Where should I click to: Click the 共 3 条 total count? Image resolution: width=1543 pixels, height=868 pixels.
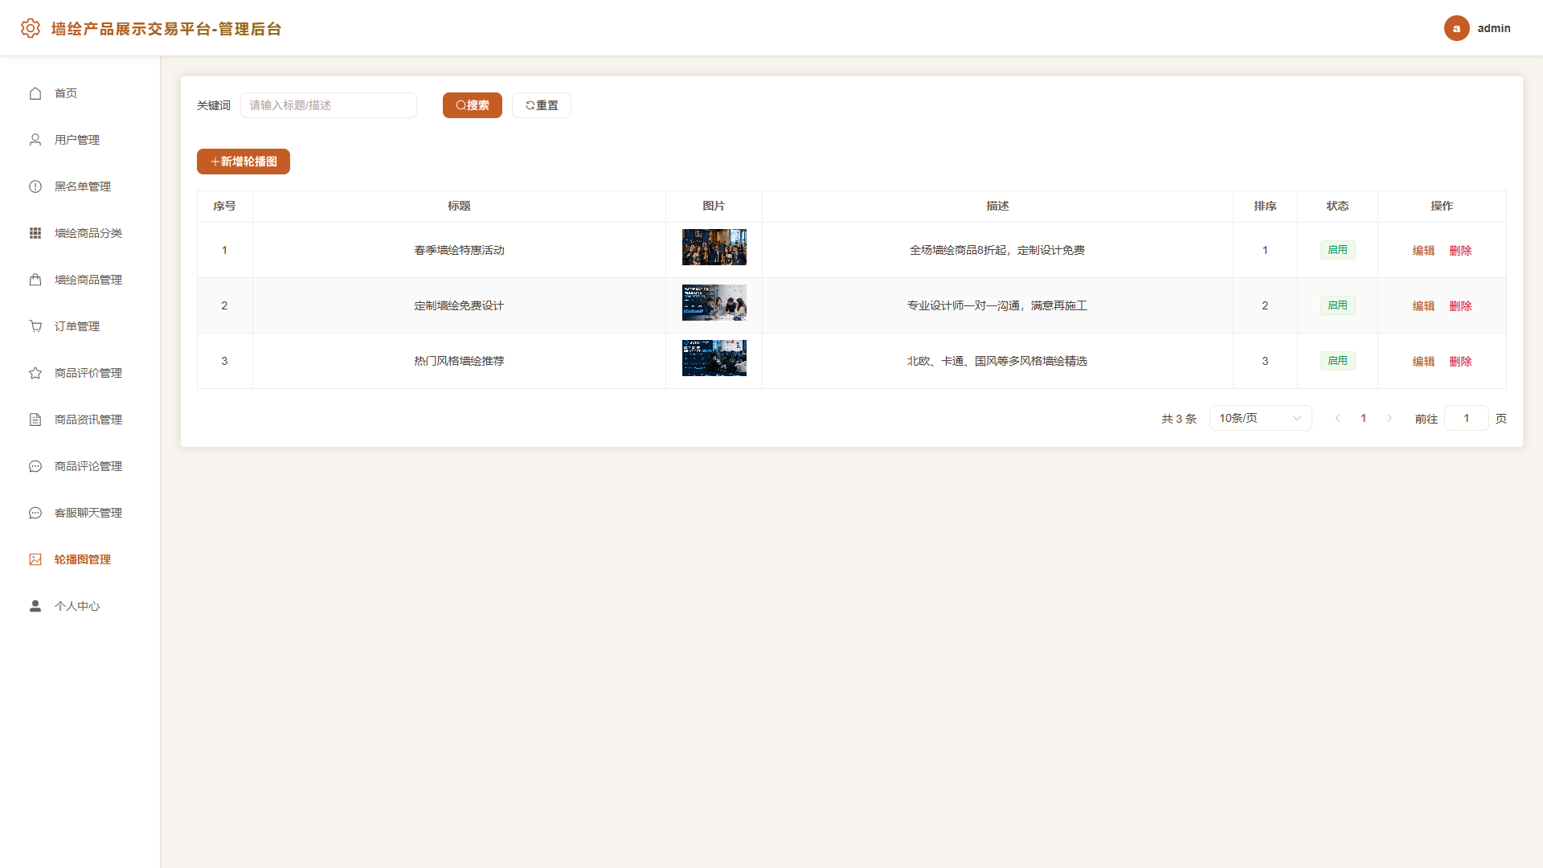coord(1179,419)
